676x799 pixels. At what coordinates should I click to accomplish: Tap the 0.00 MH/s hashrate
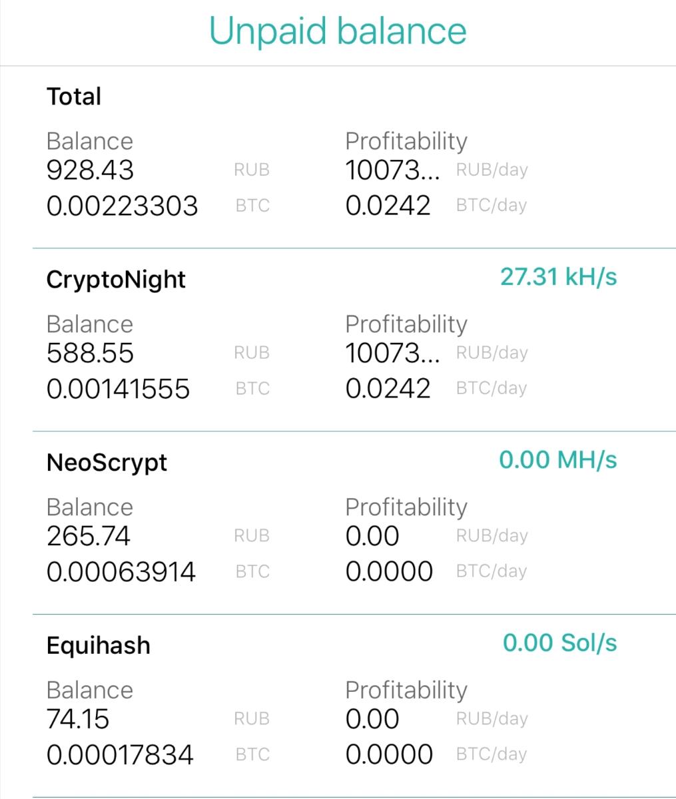(x=558, y=459)
